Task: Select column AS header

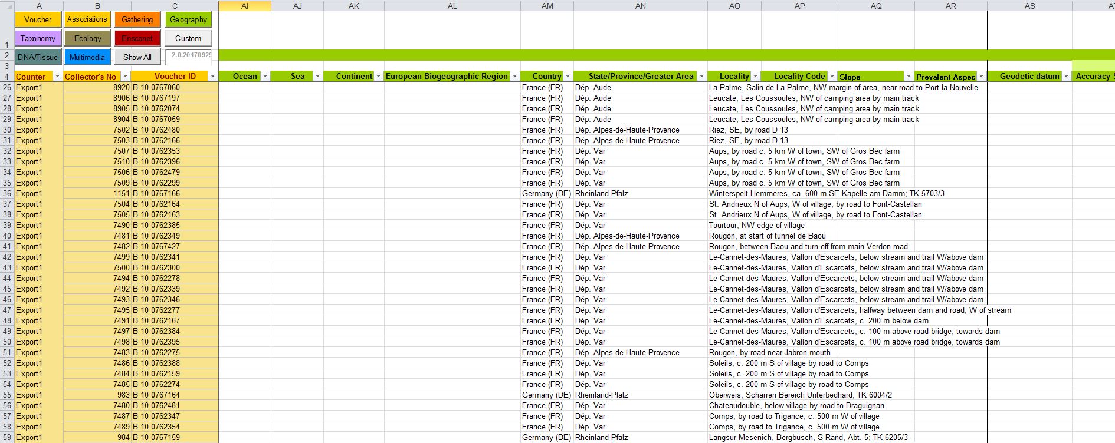Action: tap(1029, 6)
